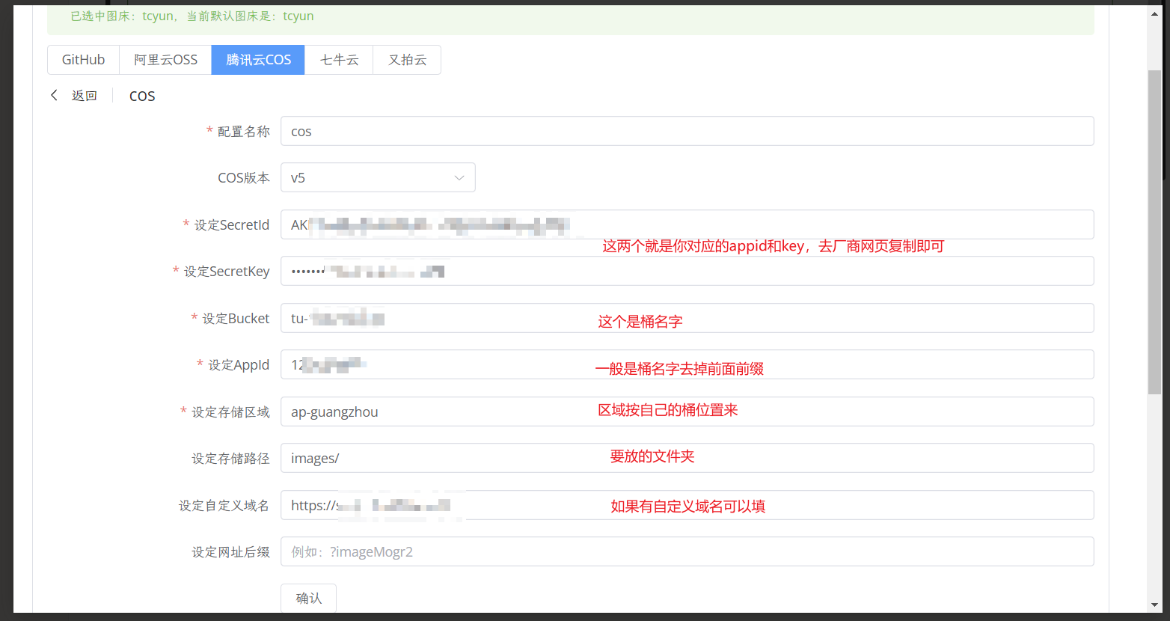The image size is (1170, 621).
Task: Edit the 设定AppId input field
Action: 687,364
